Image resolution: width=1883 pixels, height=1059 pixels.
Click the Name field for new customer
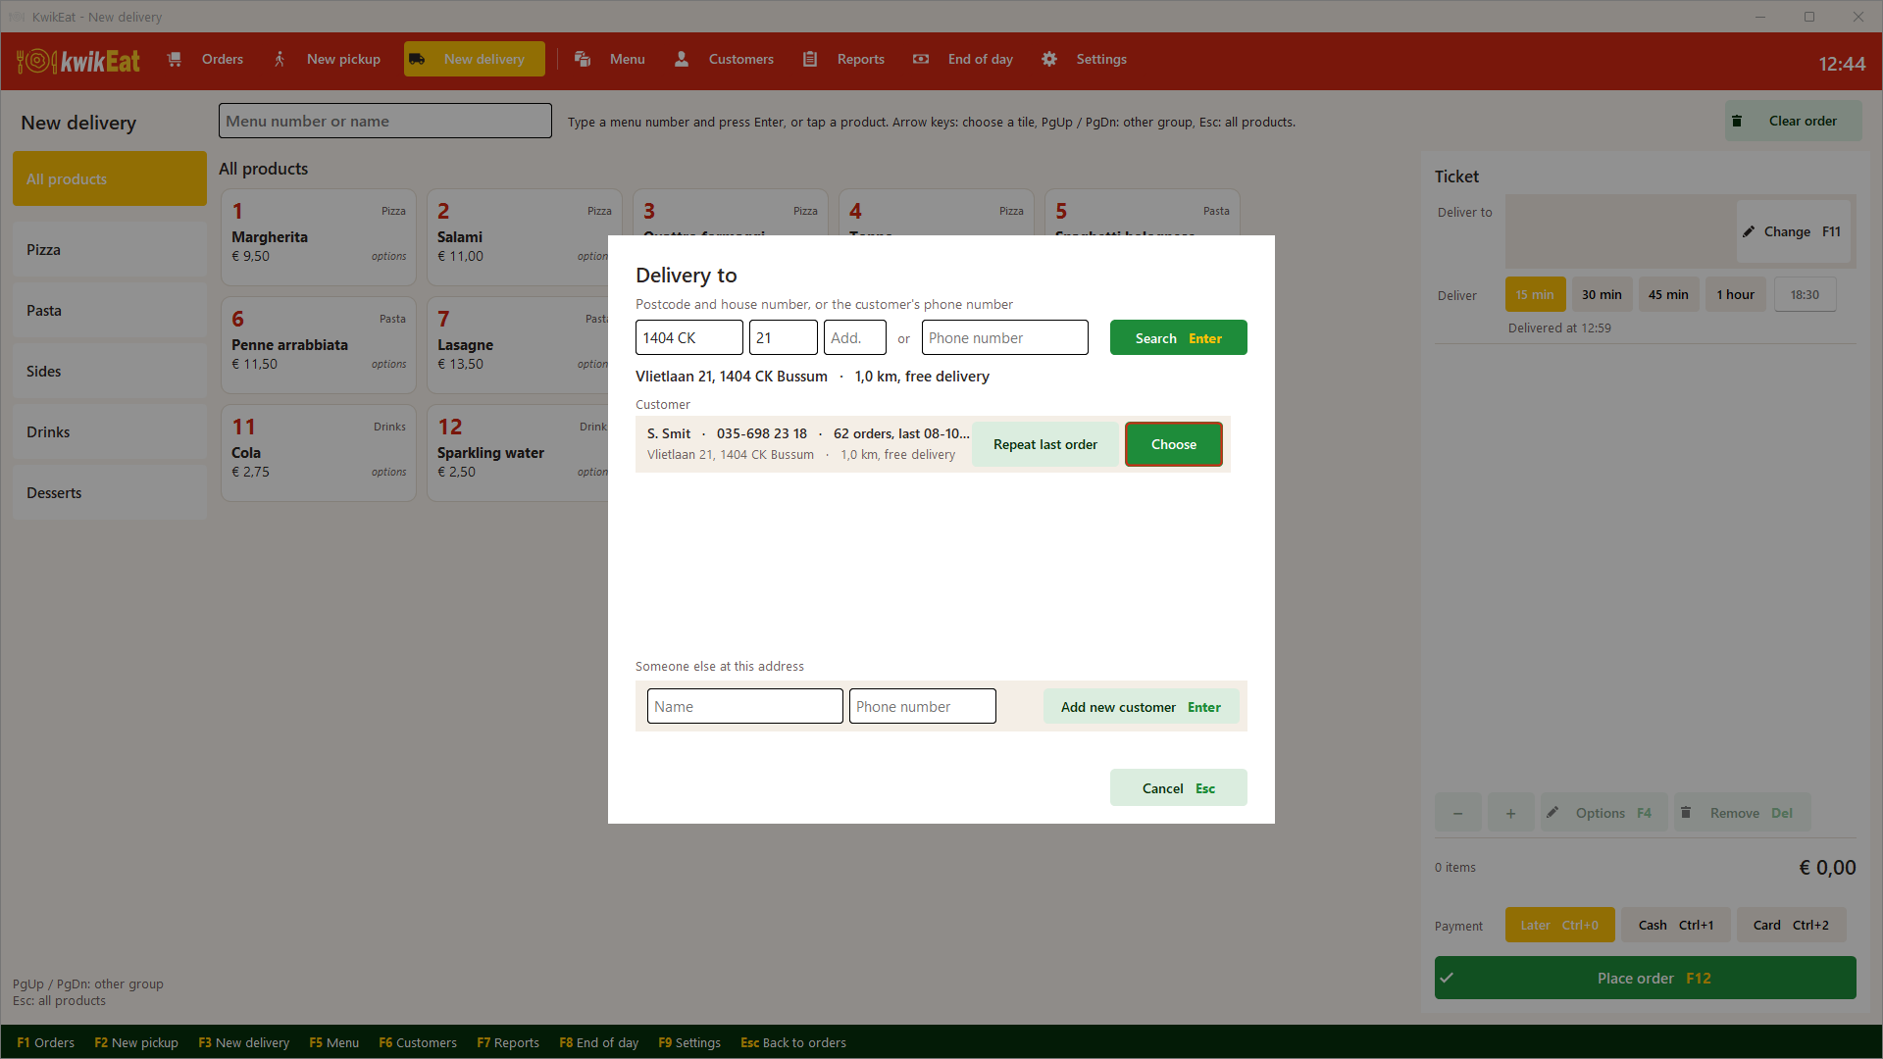[x=745, y=706]
